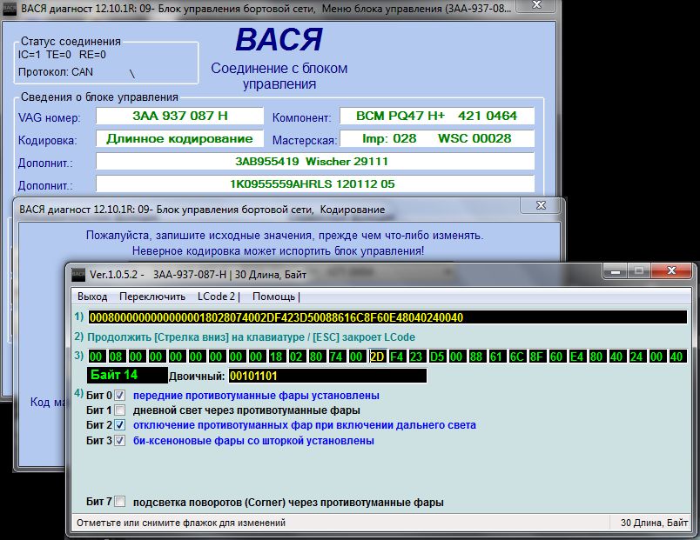The image size is (700, 540).
Task: Select byte cell 08
Action: 116,357
